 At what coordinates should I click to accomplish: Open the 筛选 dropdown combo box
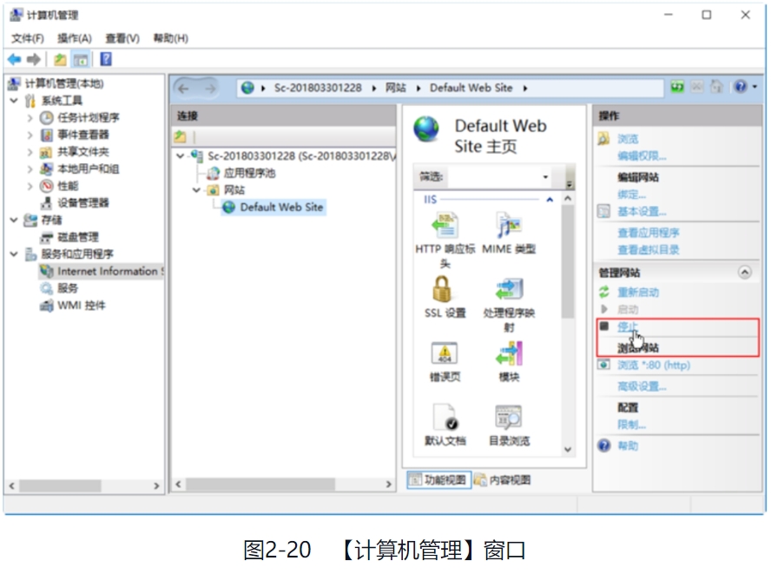point(545,177)
